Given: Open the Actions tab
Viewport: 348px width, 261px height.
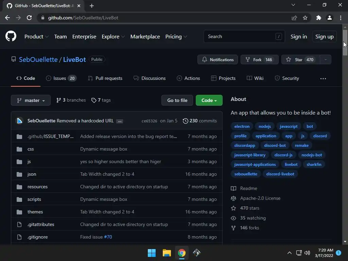Looking at the screenshot, I should [x=188, y=79].
